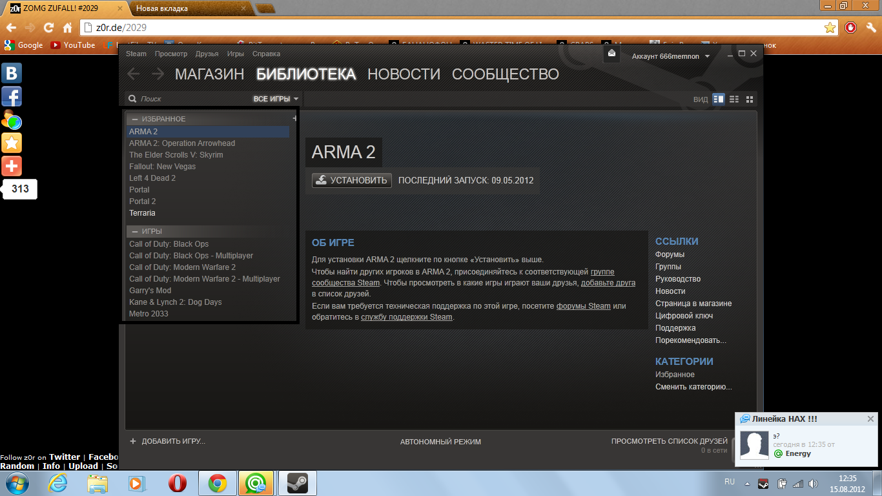The height and width of the screenshot is (496, 882).
Task: Close Линейка НАХ notification popup
Action: (x=870, y=419)
